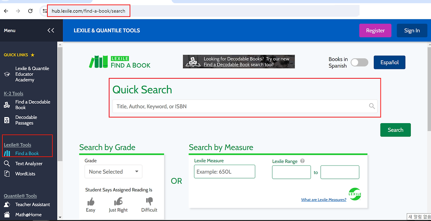Open WordLists in sidebar
Image resolution: width=431 pixels, height=221 pixels.
25,174
